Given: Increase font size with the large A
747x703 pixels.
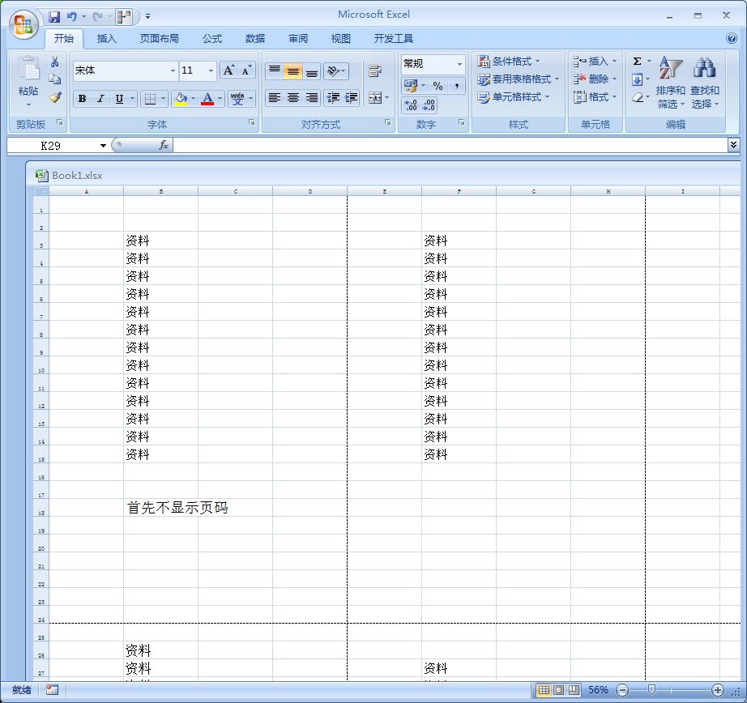Looking at the screenshot, I should click(228, 70).
